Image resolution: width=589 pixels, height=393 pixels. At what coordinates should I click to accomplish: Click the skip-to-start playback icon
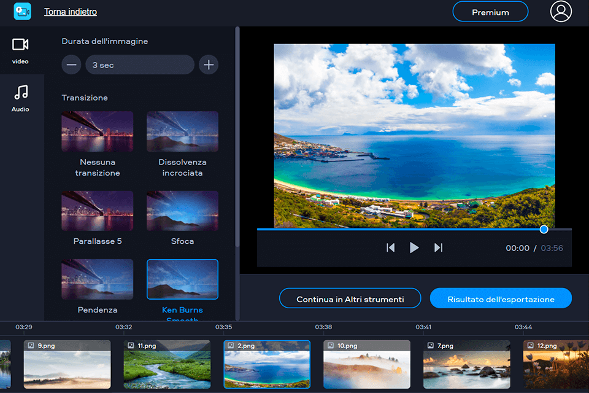click(391, 247)
